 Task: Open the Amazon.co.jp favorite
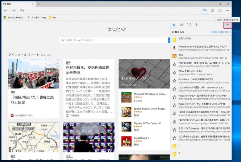pos(201,48)
